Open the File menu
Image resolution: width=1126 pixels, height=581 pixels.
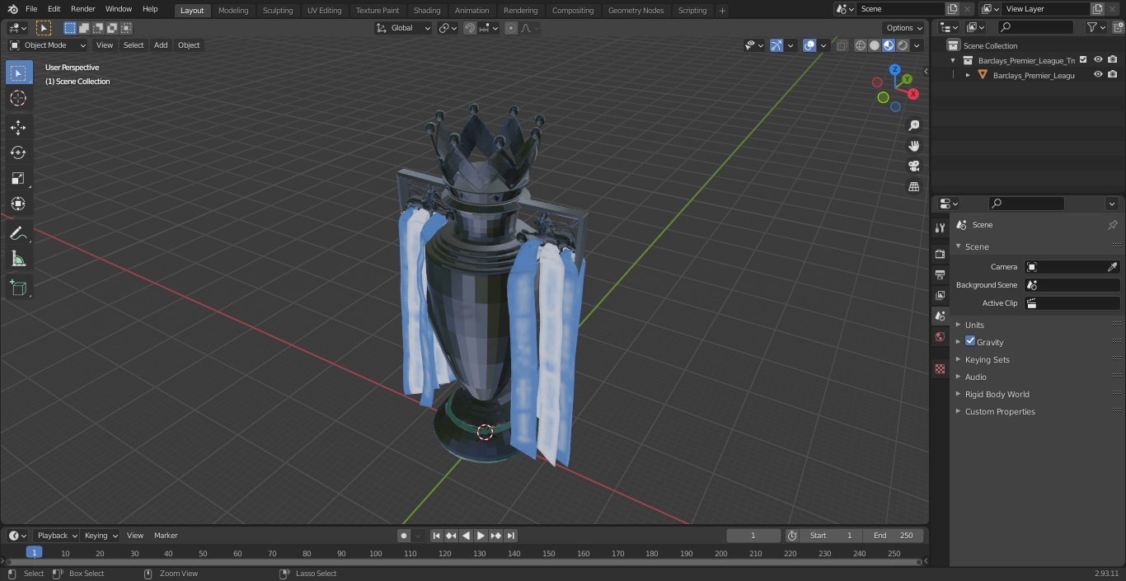click(31, 9)
